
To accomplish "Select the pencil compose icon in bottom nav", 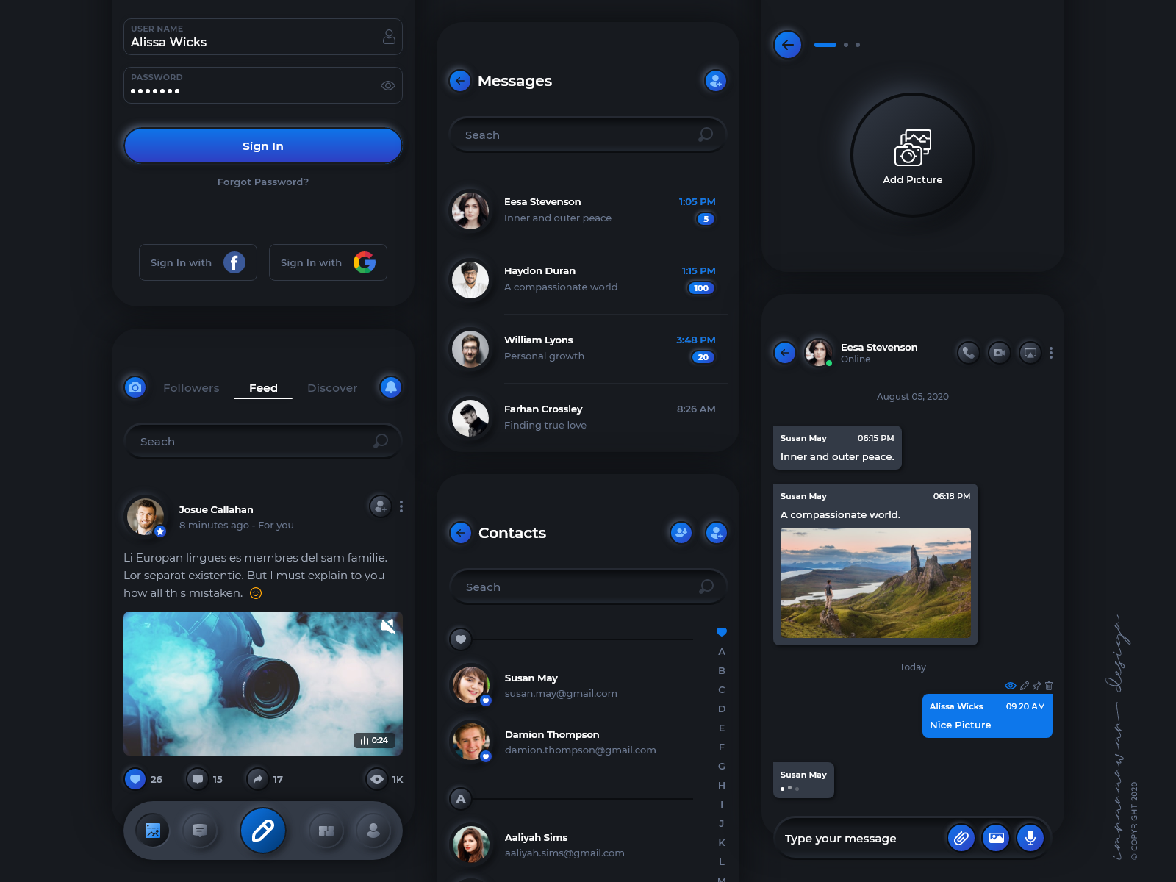I will tap(262, 830).
